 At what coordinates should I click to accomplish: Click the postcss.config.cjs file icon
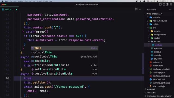(x=151, y=76)
